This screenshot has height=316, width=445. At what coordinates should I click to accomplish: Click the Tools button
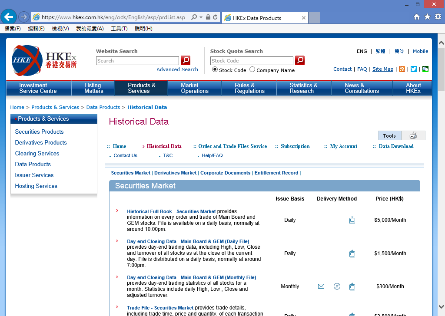(x=389, y=135)
